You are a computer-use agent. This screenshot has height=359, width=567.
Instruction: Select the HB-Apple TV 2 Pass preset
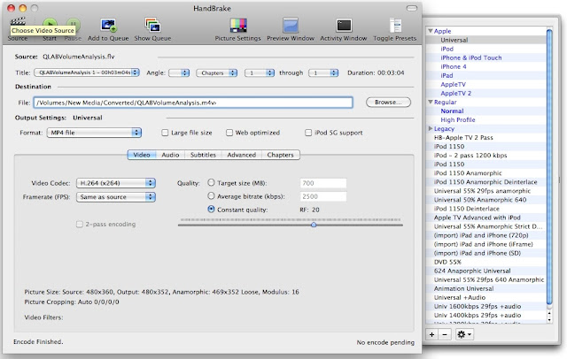pyautogui.click(x=463, y=137)
